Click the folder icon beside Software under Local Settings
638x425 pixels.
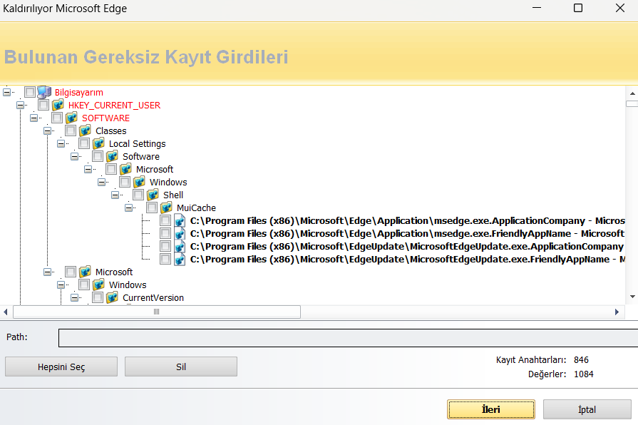112,156
